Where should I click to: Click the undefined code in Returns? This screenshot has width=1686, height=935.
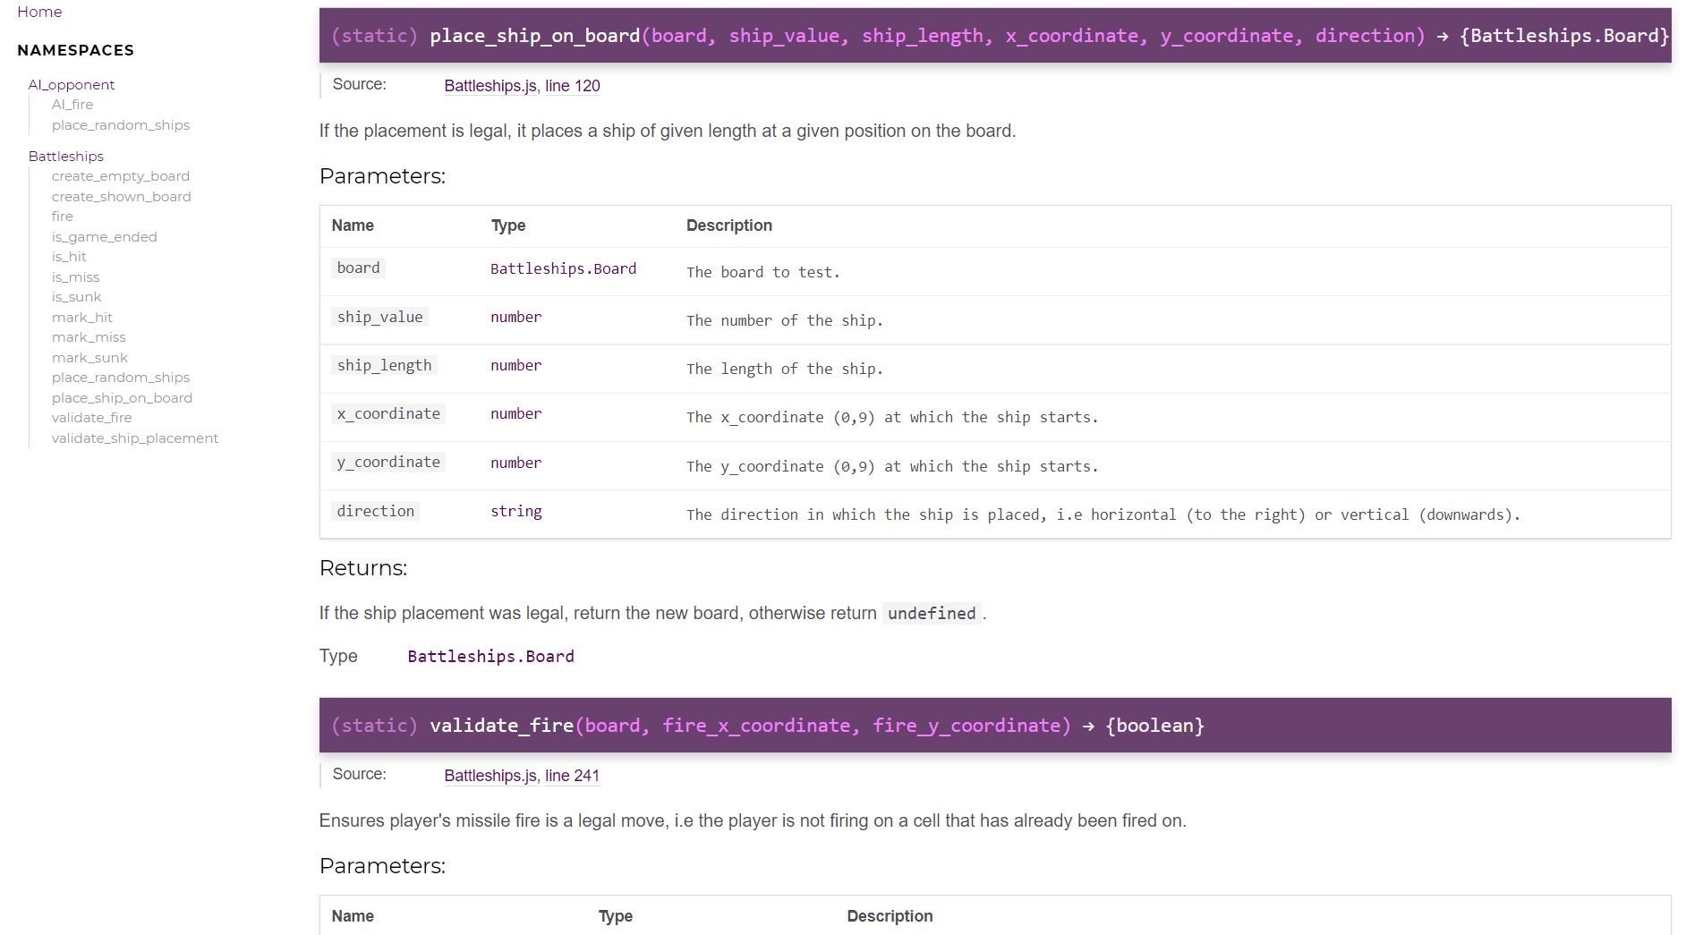point(932,613)
